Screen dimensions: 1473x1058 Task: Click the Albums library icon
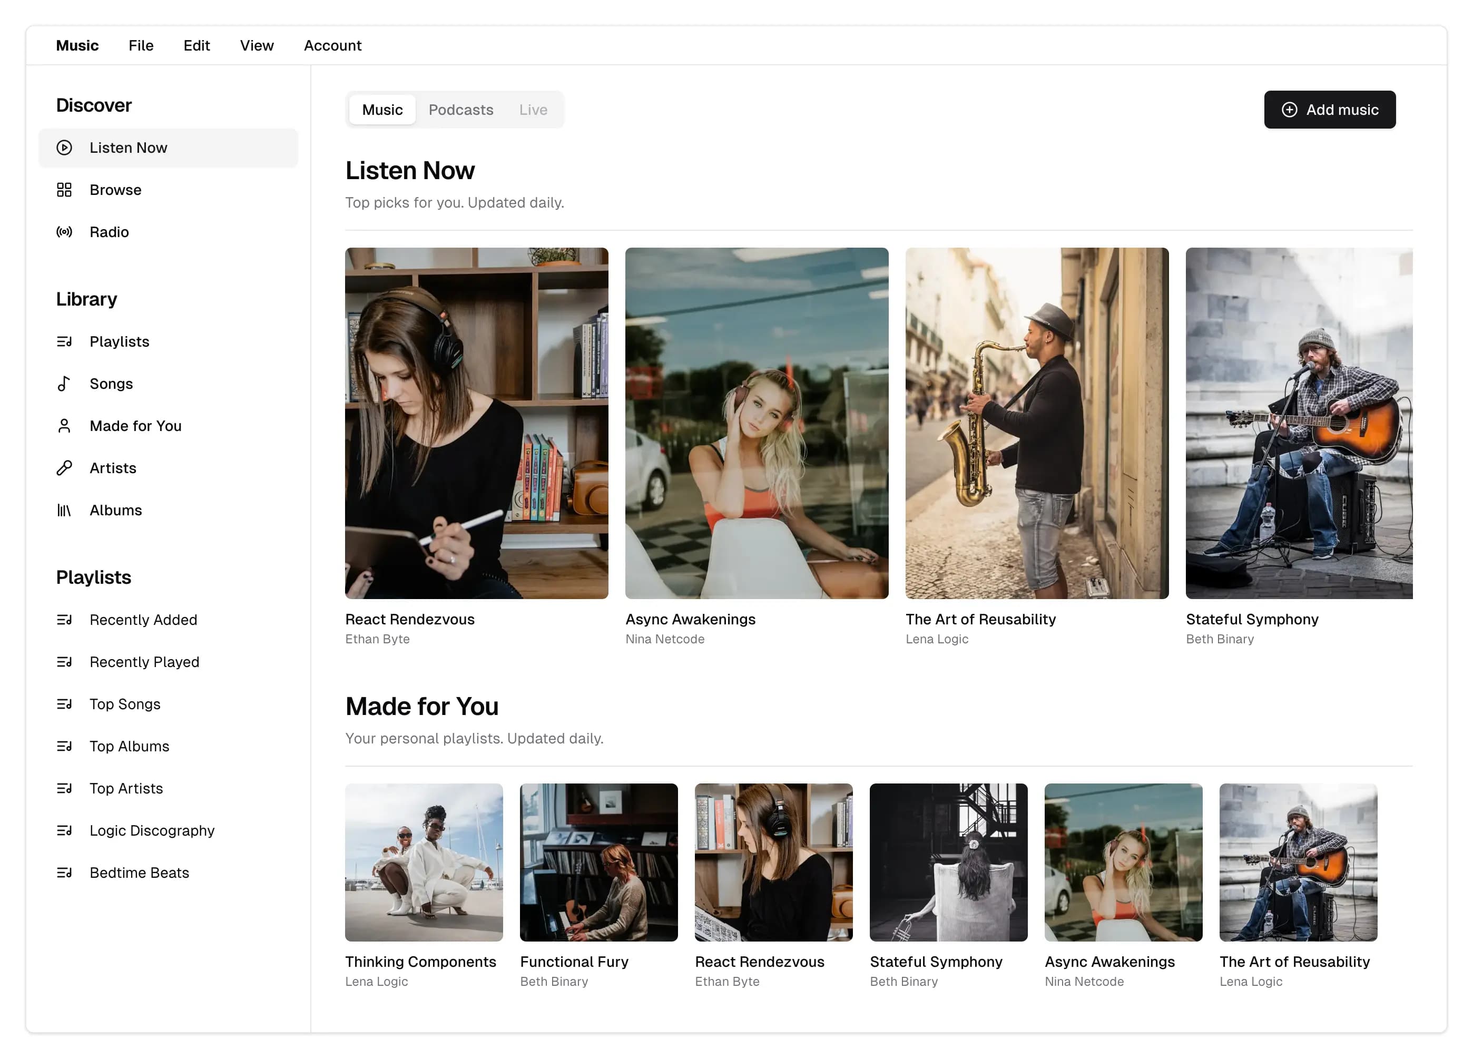(64, 511)
